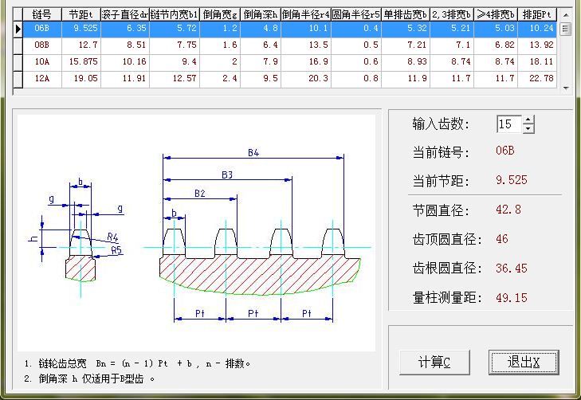The image size is (581, 400).
Task: Click the 节距t column header
Action: [81, 15]
